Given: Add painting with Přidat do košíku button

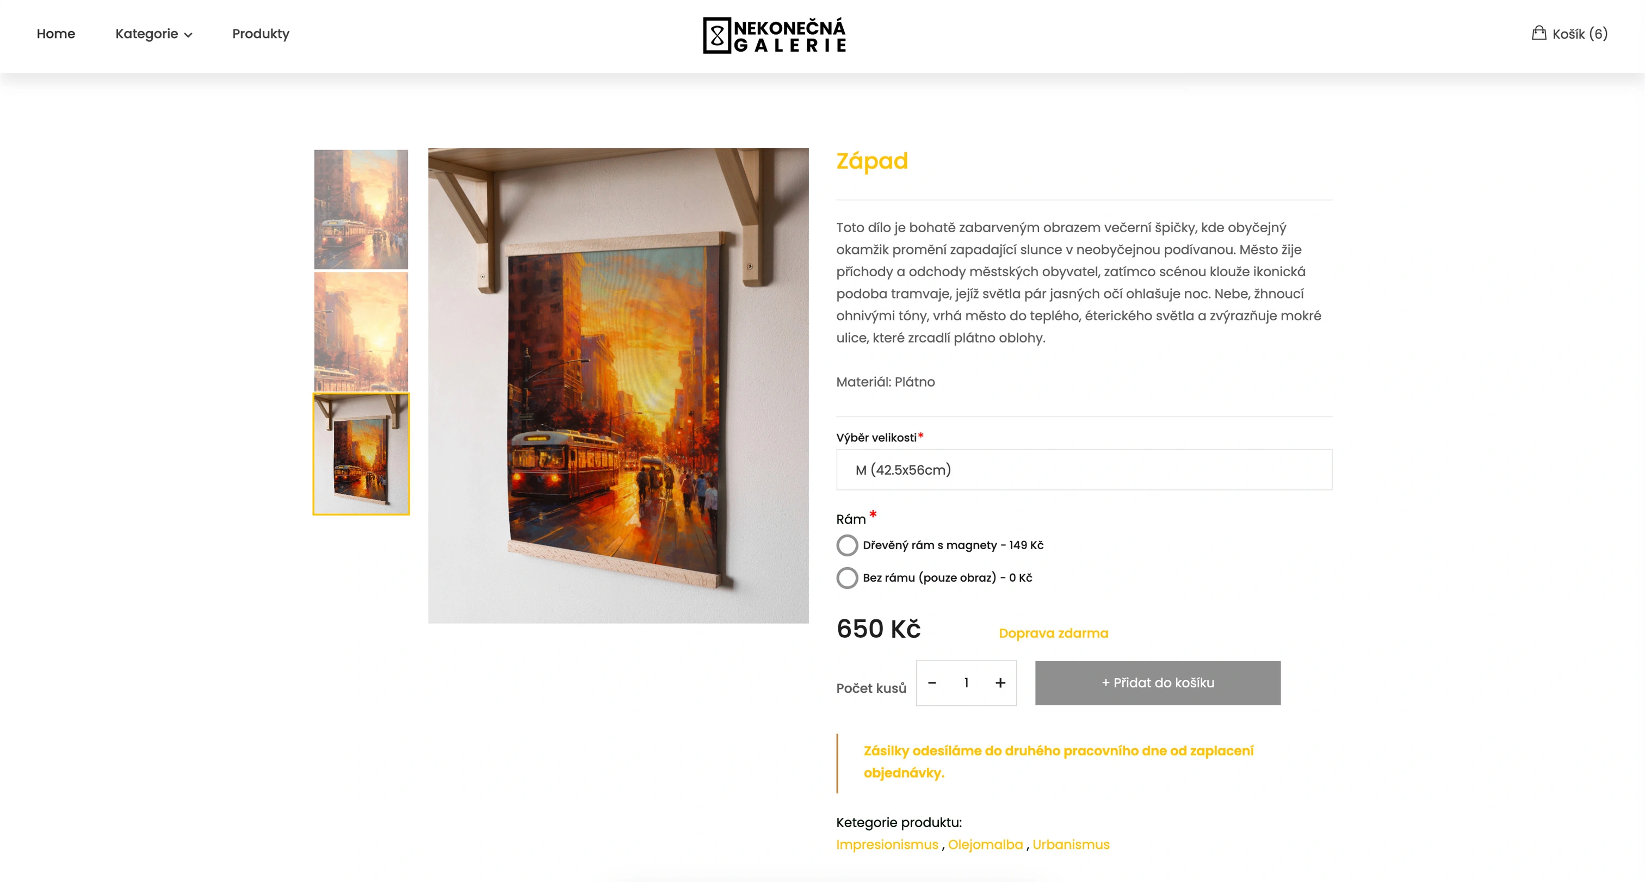Looking at the screenshot, I should [x=1157, y=683].
